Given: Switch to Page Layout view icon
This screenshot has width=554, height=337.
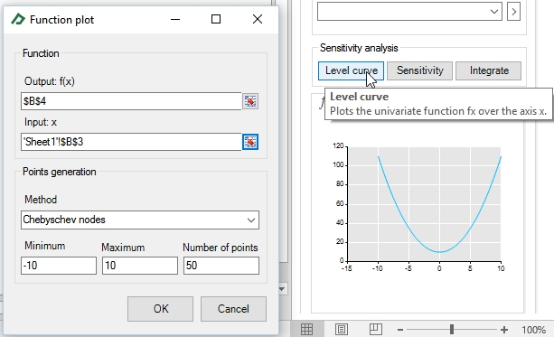Looking at the screenshot, I should tap(342, 329).
